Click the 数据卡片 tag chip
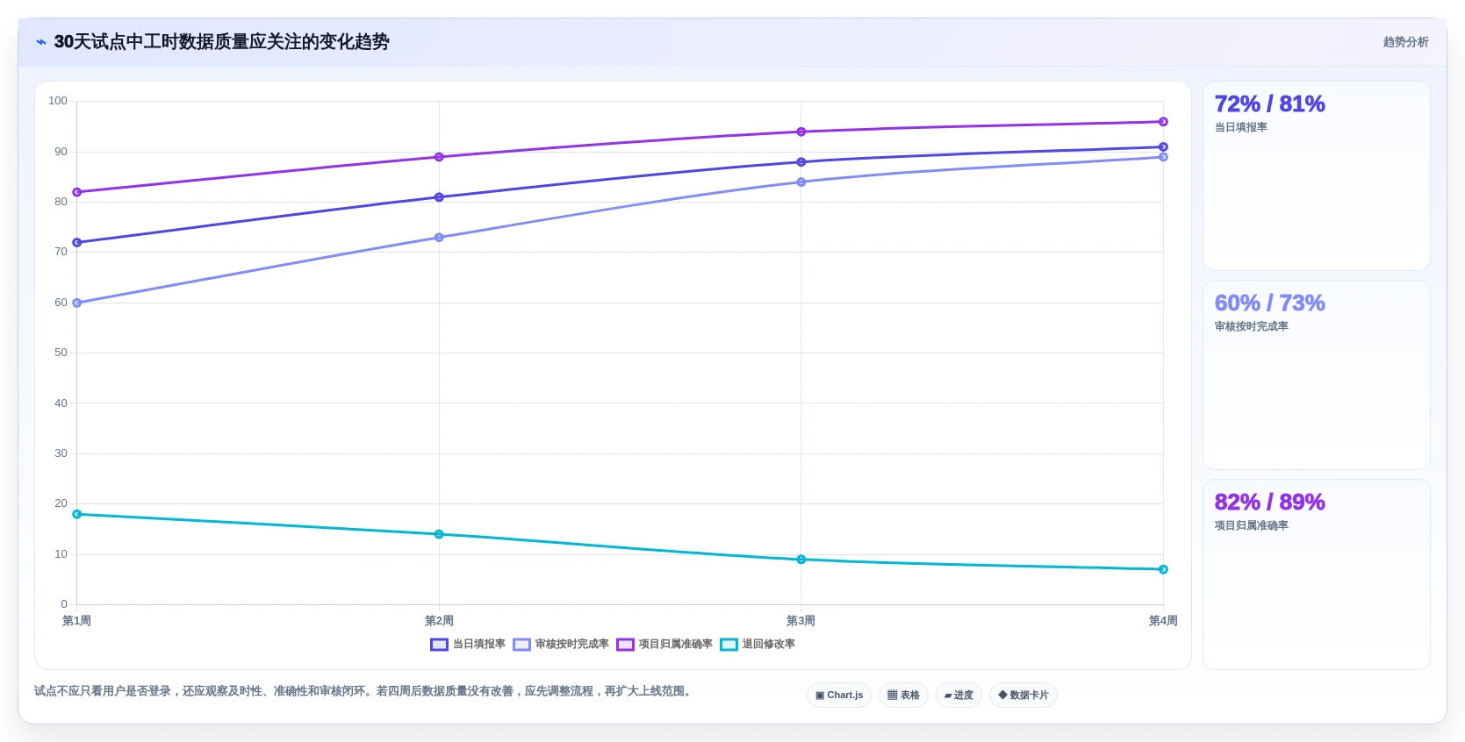 tap(1023, 696)
